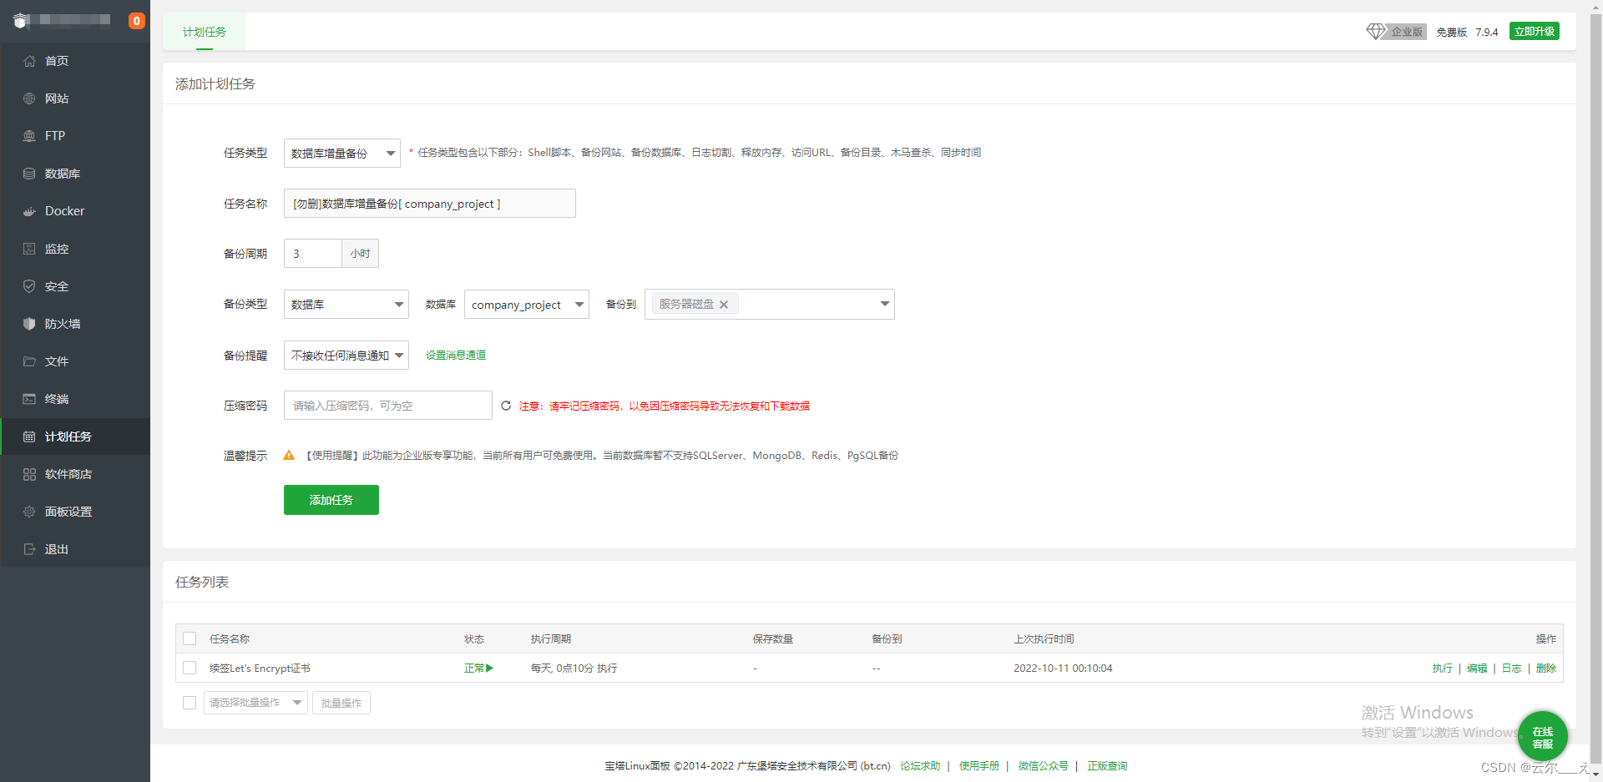Viewport: 1603px width, 782px height.
Task: Click the 任务名称 input field
Action: point(430,204)
